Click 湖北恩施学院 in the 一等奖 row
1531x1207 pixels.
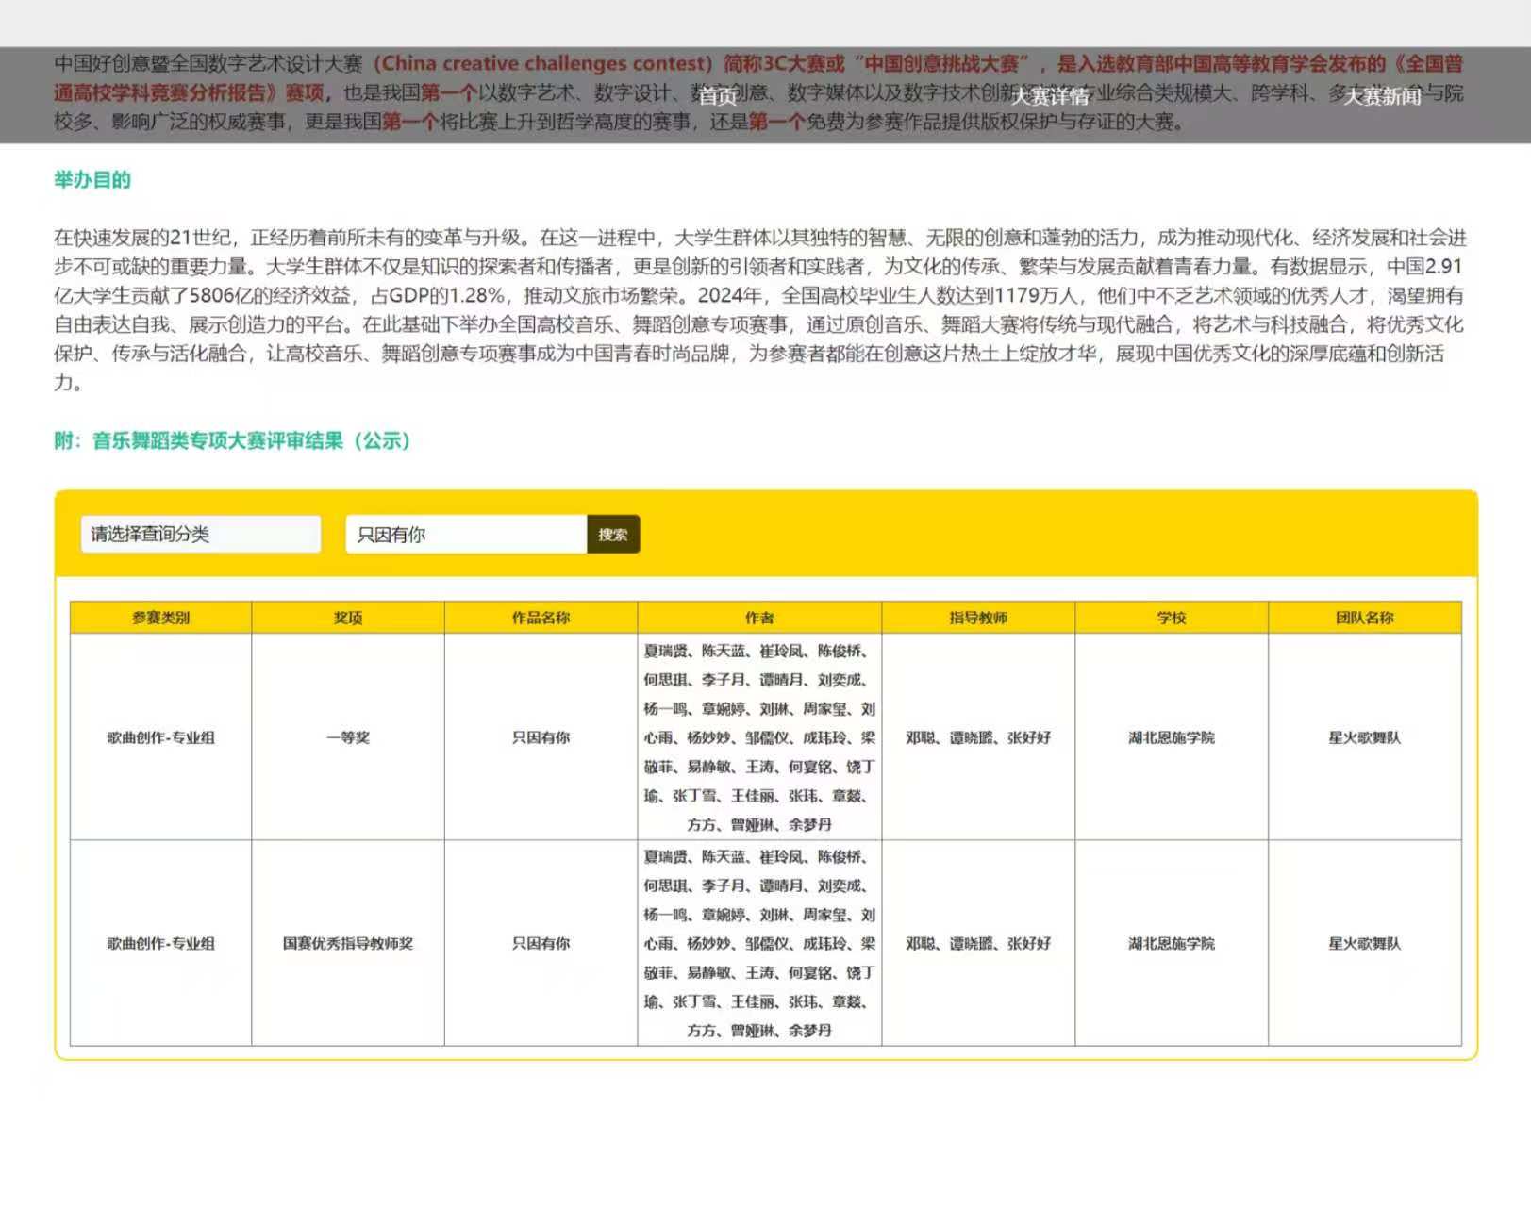click(1172, 737)
